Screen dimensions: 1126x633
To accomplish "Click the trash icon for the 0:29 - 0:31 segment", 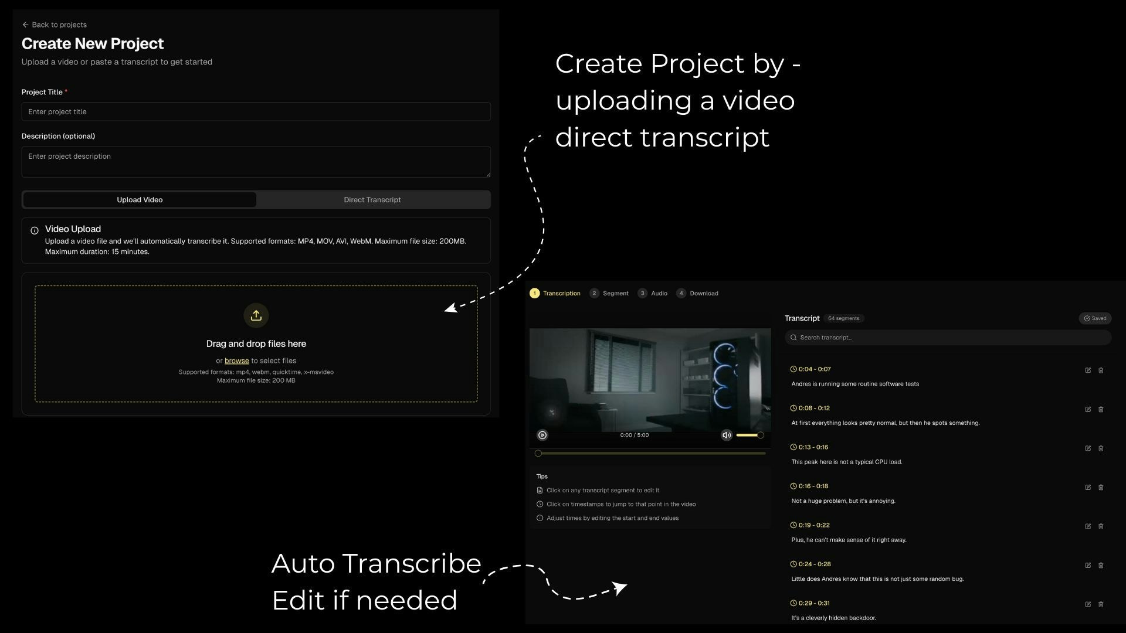I will (1100, 604).
